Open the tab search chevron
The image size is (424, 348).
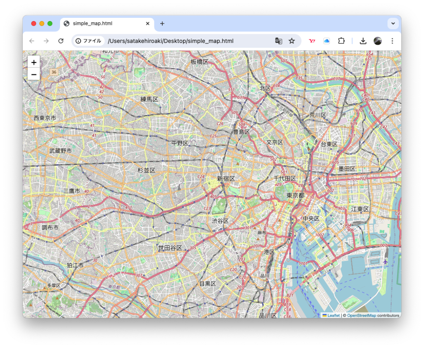(x=393, y=24)
